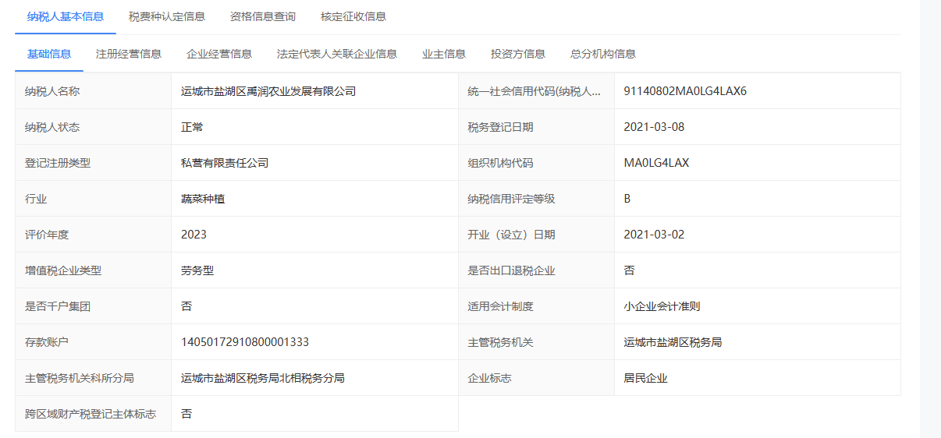The width and height of the screenshot is (941, 438).
Task: Click the 运城市盐湖区税务局北相税务分局 value
Action: coord(263,378)
